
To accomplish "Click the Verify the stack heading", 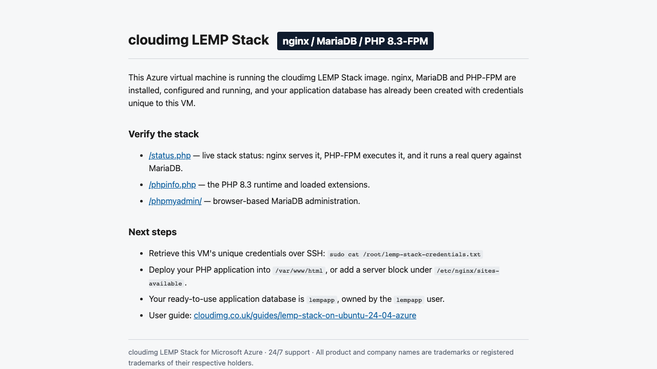I will [163, 134].
